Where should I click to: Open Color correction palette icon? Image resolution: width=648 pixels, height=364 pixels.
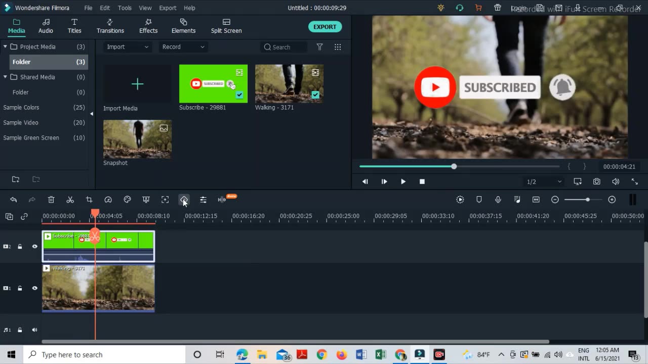127,200
